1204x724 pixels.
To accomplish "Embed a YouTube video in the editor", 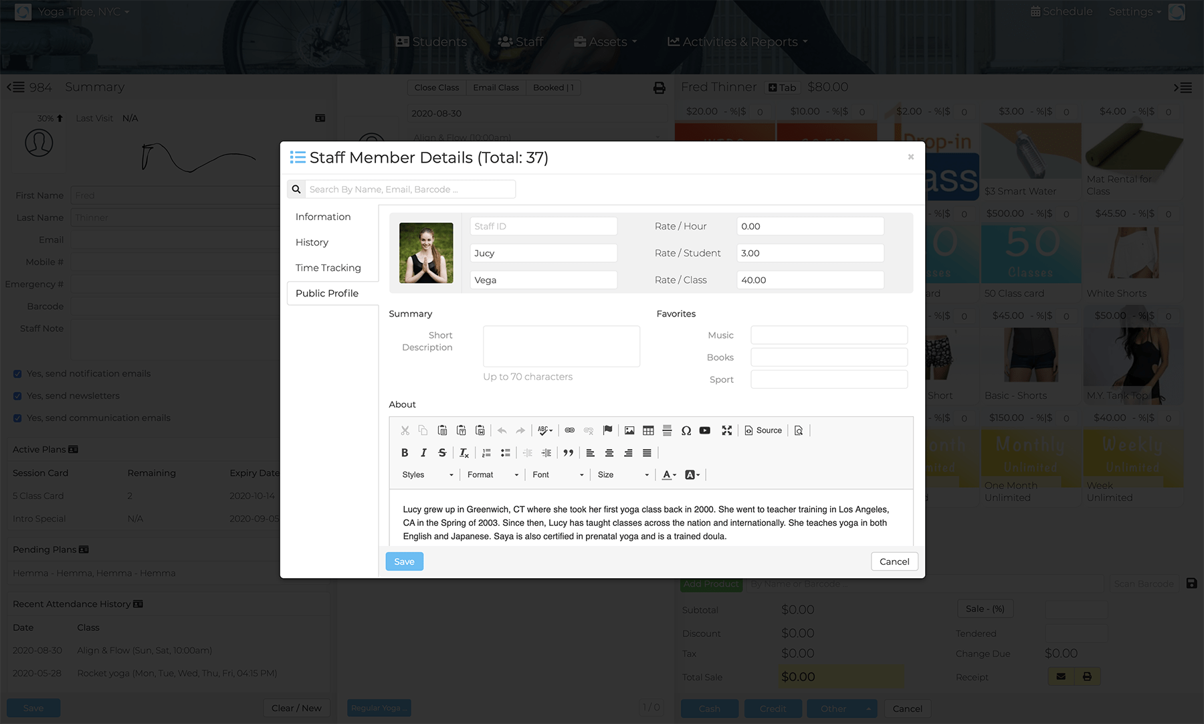I will tap(705, 430).
